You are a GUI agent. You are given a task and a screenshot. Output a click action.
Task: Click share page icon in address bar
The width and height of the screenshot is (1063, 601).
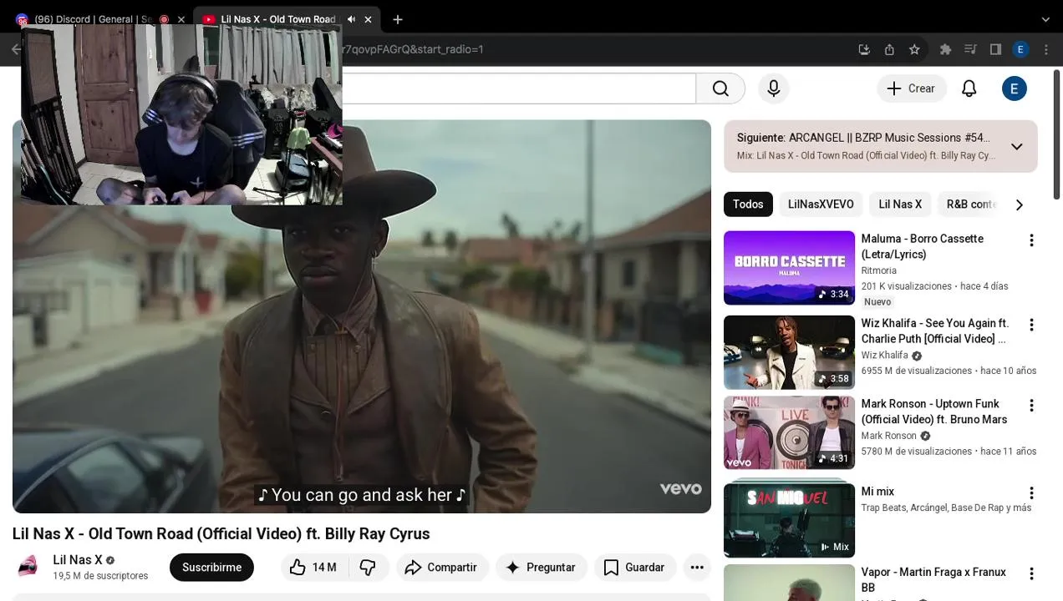(x=889, y=50)
